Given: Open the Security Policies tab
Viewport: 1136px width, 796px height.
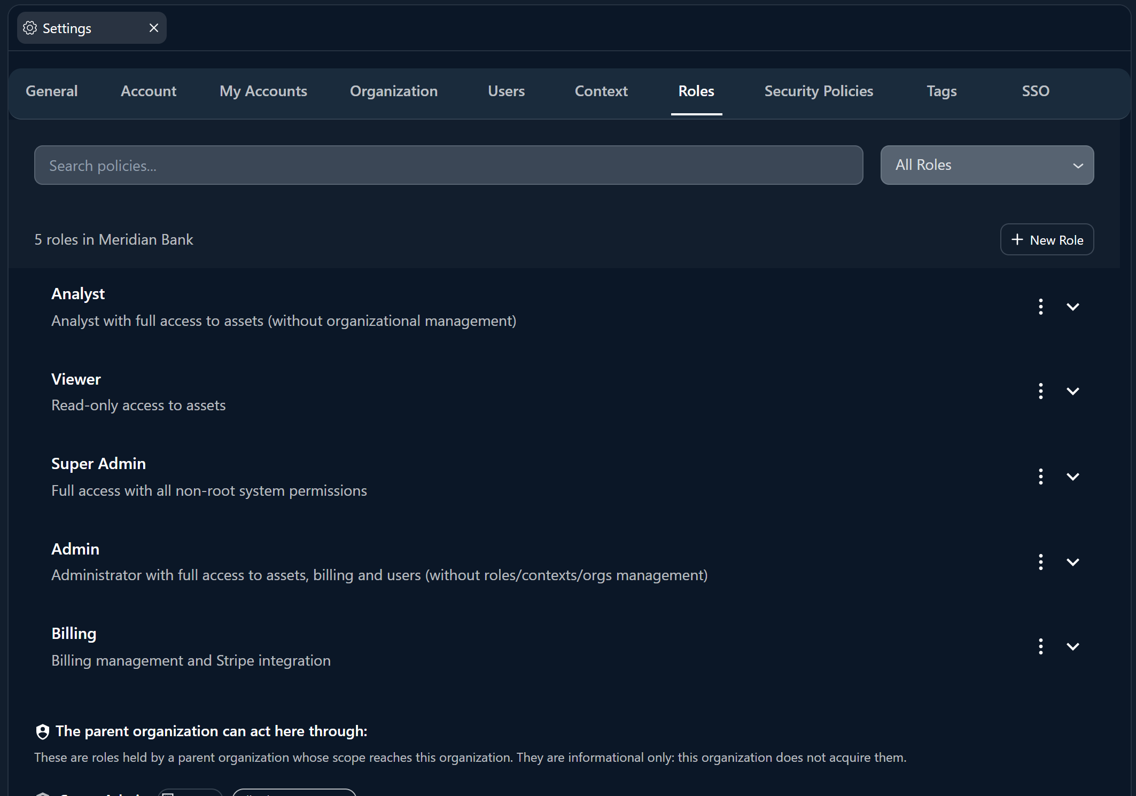Looking at the screenshot, I should (x=819, y=91).
